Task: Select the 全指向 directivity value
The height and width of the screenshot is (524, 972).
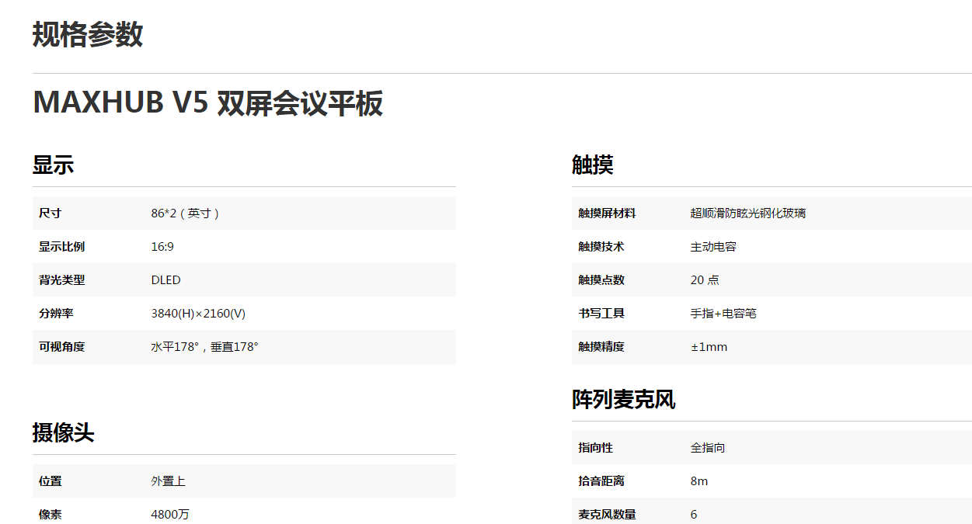Action: (x=707, y=448)
